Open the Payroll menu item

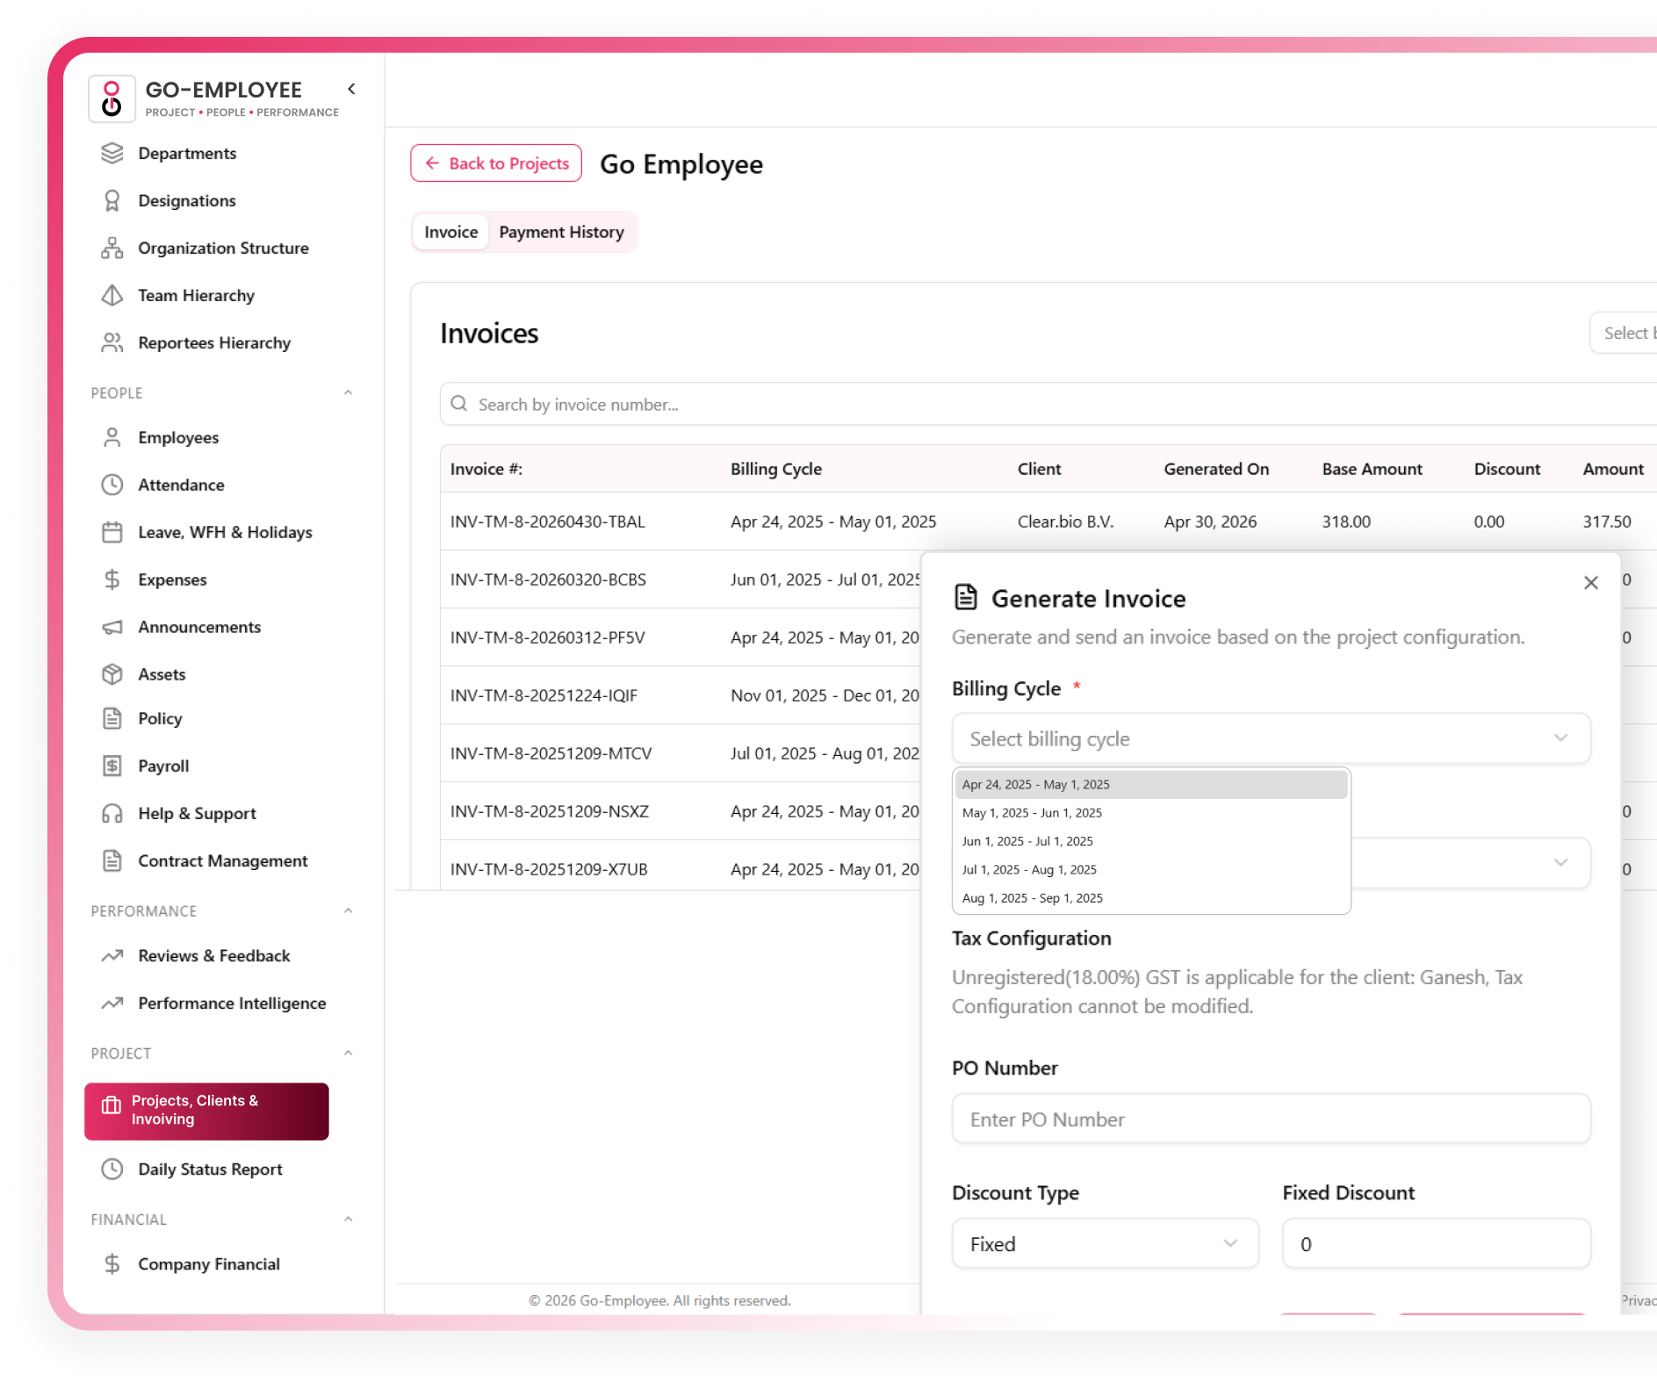[163, 766]
